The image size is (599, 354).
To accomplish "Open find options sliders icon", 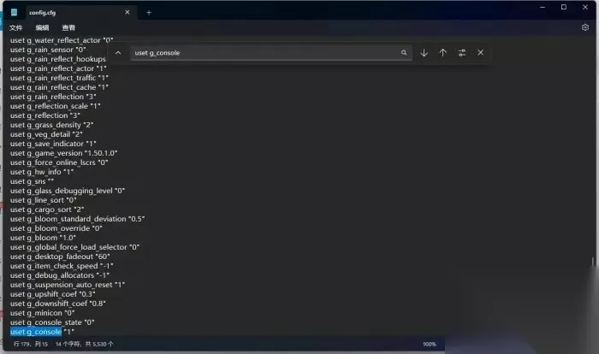I will tap(462, 53).
